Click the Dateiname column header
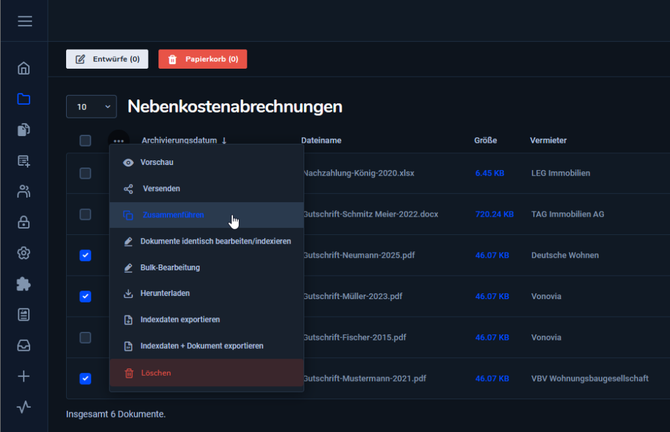 click(x=321, y=141)
